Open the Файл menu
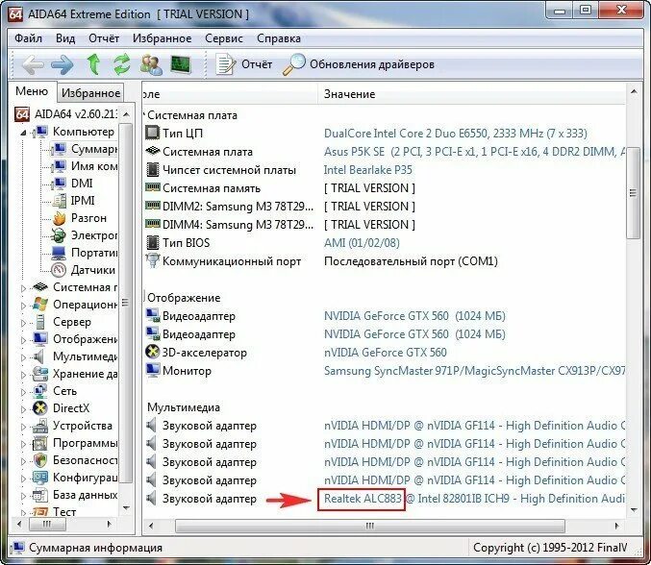 28,38
